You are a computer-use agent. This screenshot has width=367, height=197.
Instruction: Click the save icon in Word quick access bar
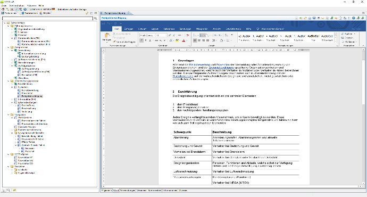(x=104, y=23)
